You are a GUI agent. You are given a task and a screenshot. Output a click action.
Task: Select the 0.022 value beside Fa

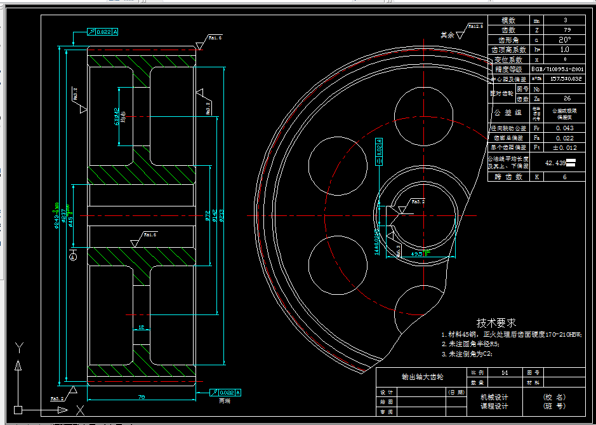point(564,138)
